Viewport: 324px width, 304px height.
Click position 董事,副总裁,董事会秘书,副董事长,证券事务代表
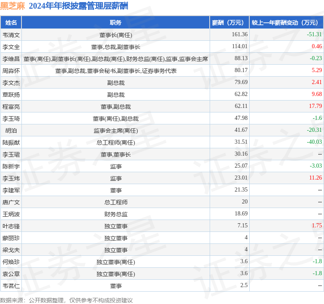coord(116,71)
